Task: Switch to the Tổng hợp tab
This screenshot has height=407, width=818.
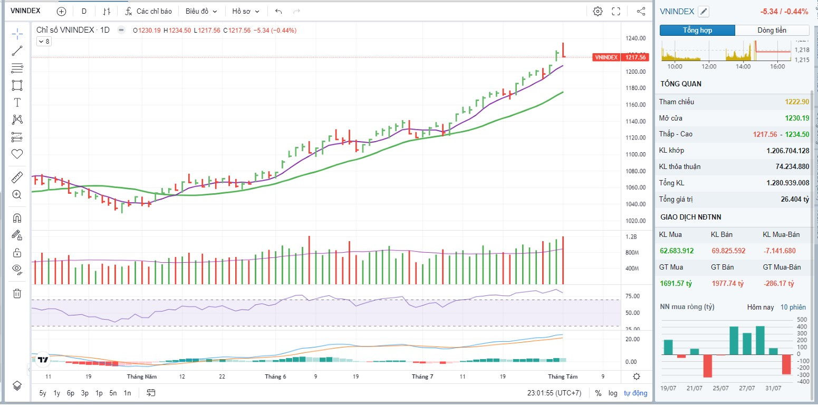Action: point(697,31)
